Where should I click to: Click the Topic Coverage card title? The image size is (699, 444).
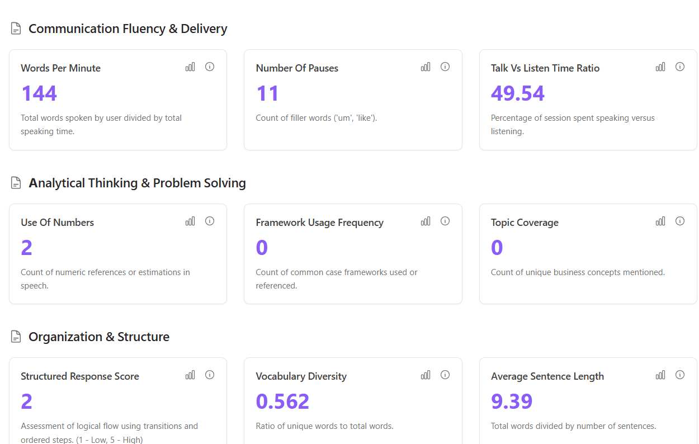[525, 222]
